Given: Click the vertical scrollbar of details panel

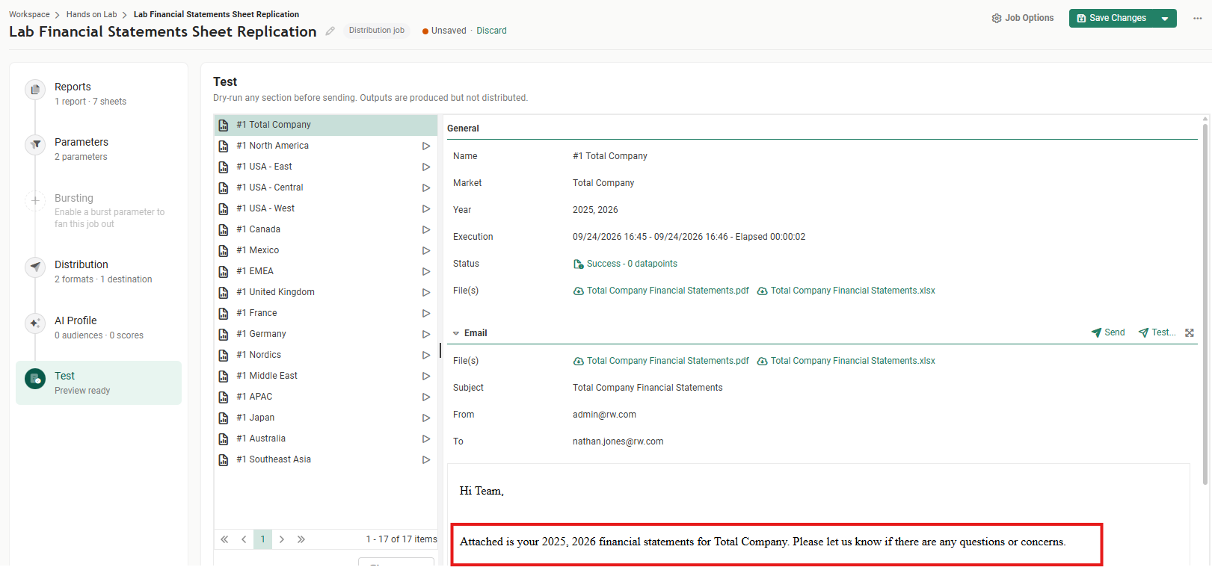Looking at the screenshot, I should coord(1205,303).
